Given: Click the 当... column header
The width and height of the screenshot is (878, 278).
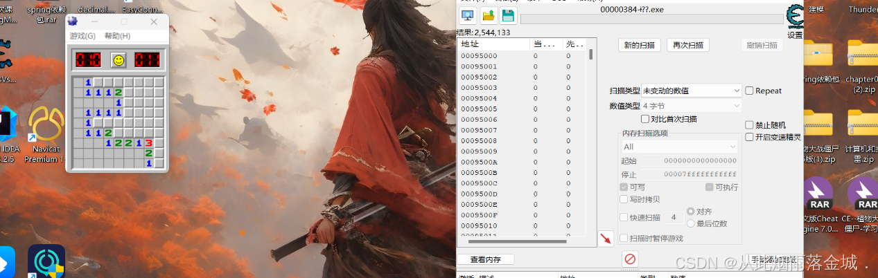Looking at the screenshot, I should click(546, 44).
